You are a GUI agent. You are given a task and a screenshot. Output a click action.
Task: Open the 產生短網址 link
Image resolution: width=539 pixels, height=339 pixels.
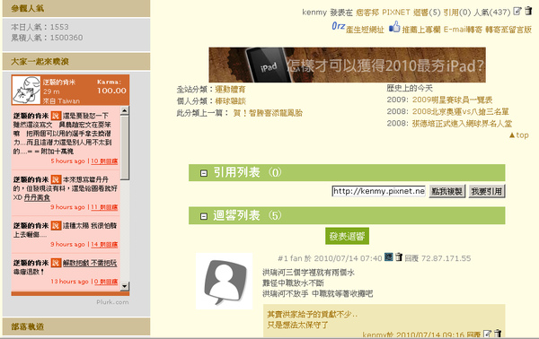(x=365, y=30)
